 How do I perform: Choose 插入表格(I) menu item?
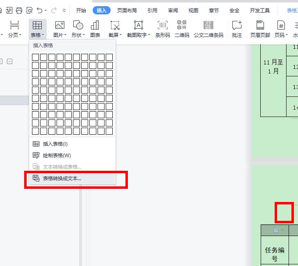73,144
